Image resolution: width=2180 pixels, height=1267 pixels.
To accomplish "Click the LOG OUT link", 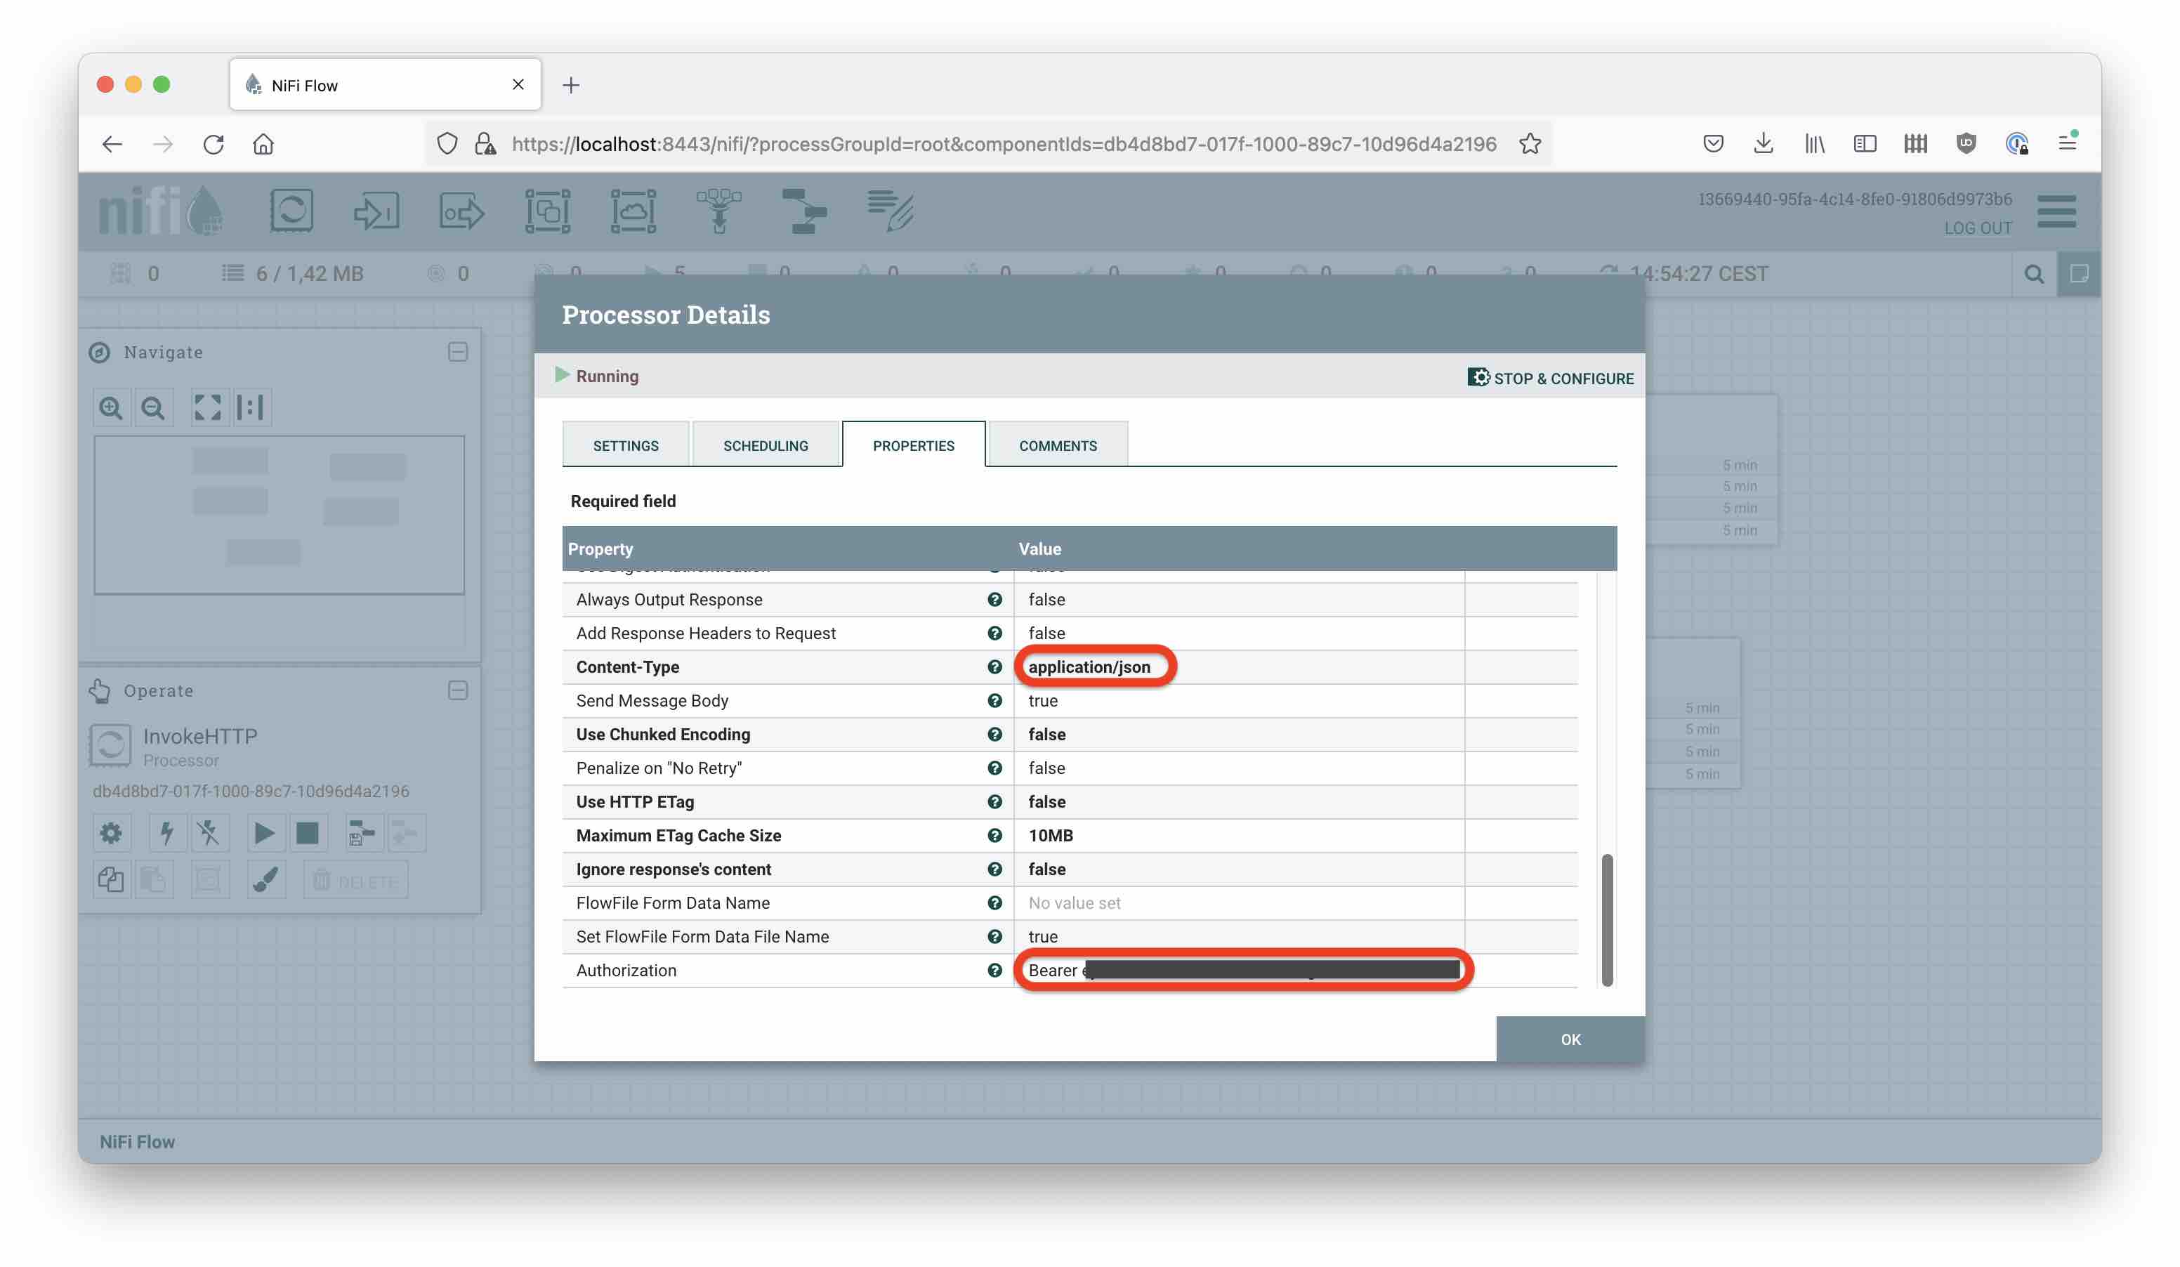I will [1978, 228].
